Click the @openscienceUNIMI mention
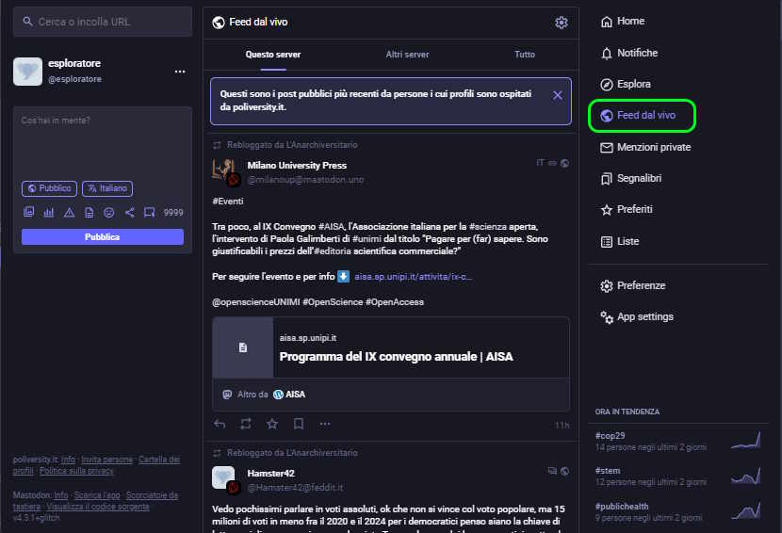Screen dimensions: 782x533 pyautogui.click(x=256, y=302)
